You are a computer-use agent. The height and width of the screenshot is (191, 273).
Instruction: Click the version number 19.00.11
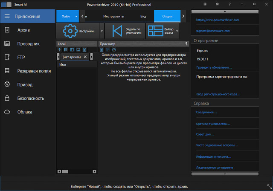(202, 59)
